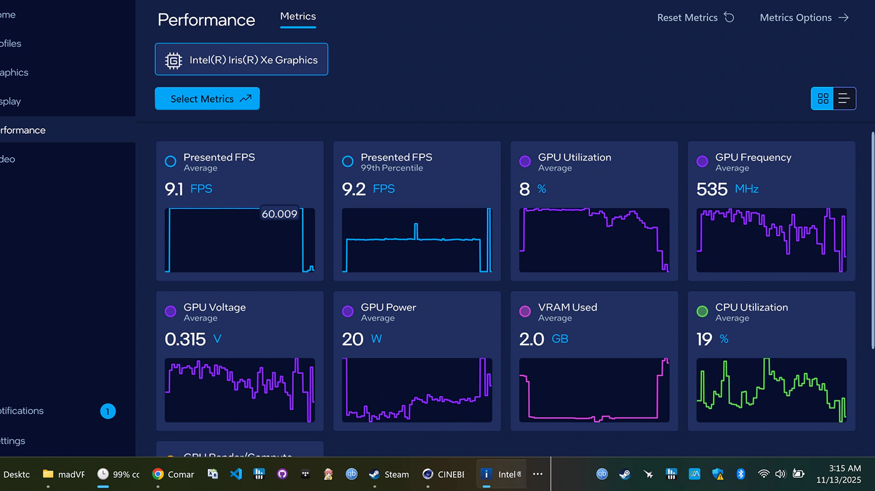This screenshot has height=491, width=875.
Task: Click the GPU chip icon beside Iris Xe
Action: 174,60
